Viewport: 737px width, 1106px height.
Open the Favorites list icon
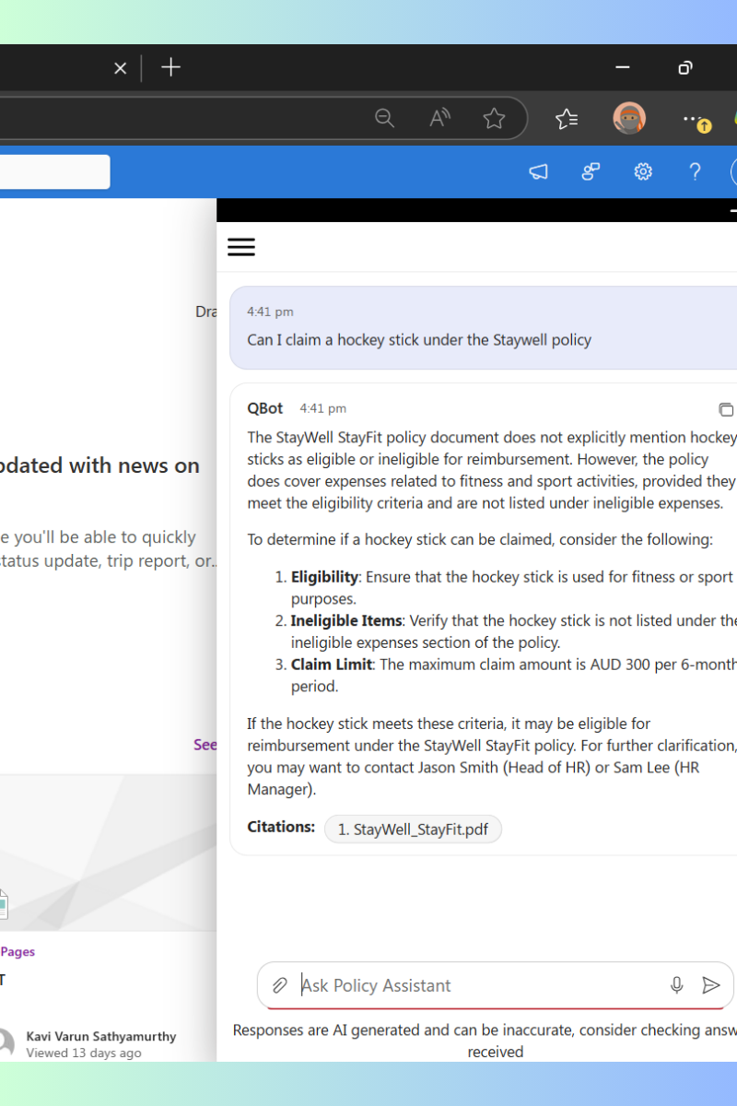point(567,118)
